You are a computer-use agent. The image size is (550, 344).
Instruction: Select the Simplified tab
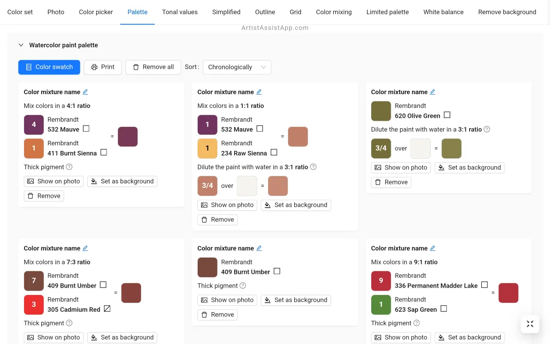[226, 12]
